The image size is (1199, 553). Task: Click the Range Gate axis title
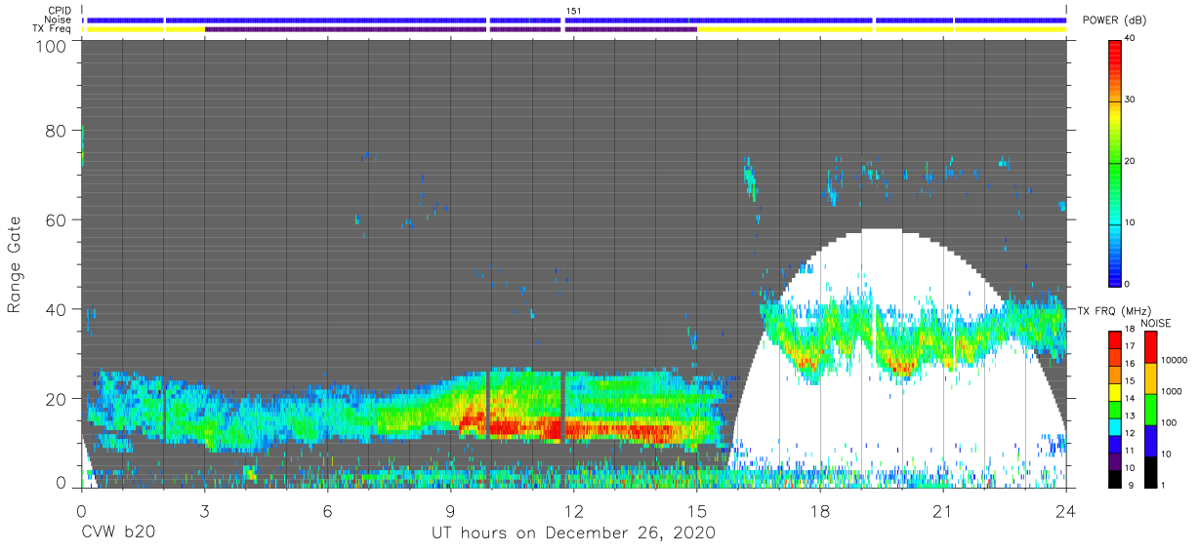(16, 263)
